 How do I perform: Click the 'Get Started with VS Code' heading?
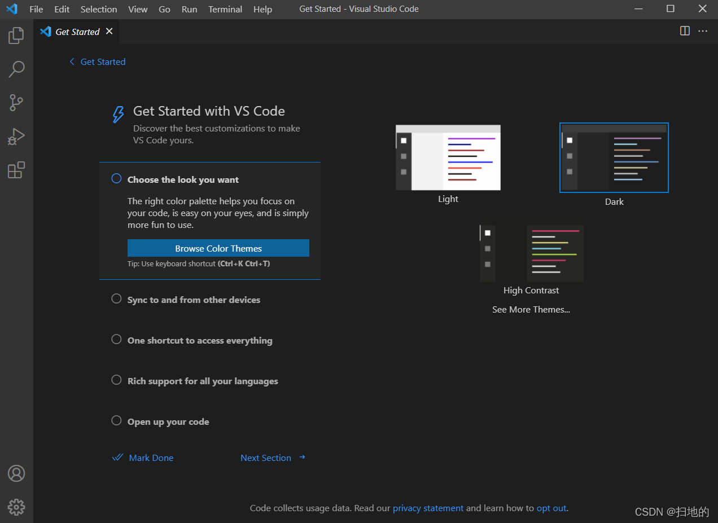click(209, 111)
